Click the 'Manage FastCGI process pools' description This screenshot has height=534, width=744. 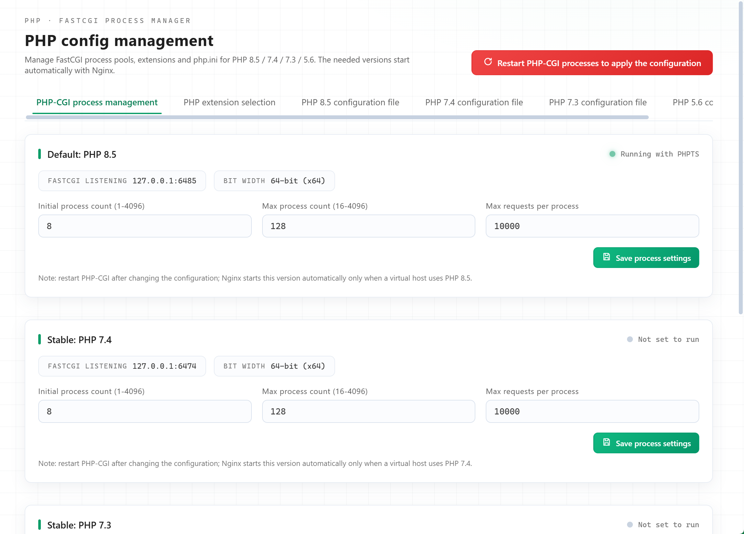(x=217, y=65)
